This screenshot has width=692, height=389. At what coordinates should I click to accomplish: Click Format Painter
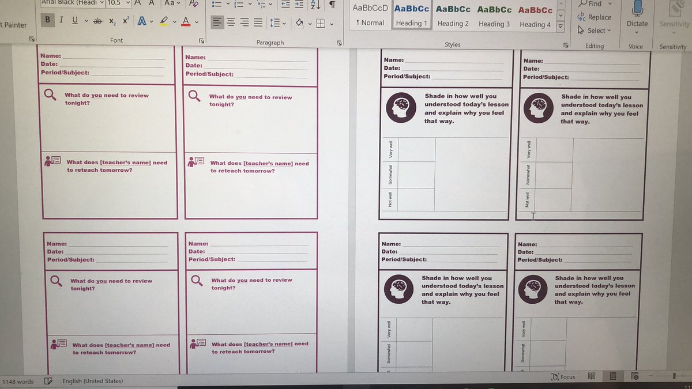point(14,25)
